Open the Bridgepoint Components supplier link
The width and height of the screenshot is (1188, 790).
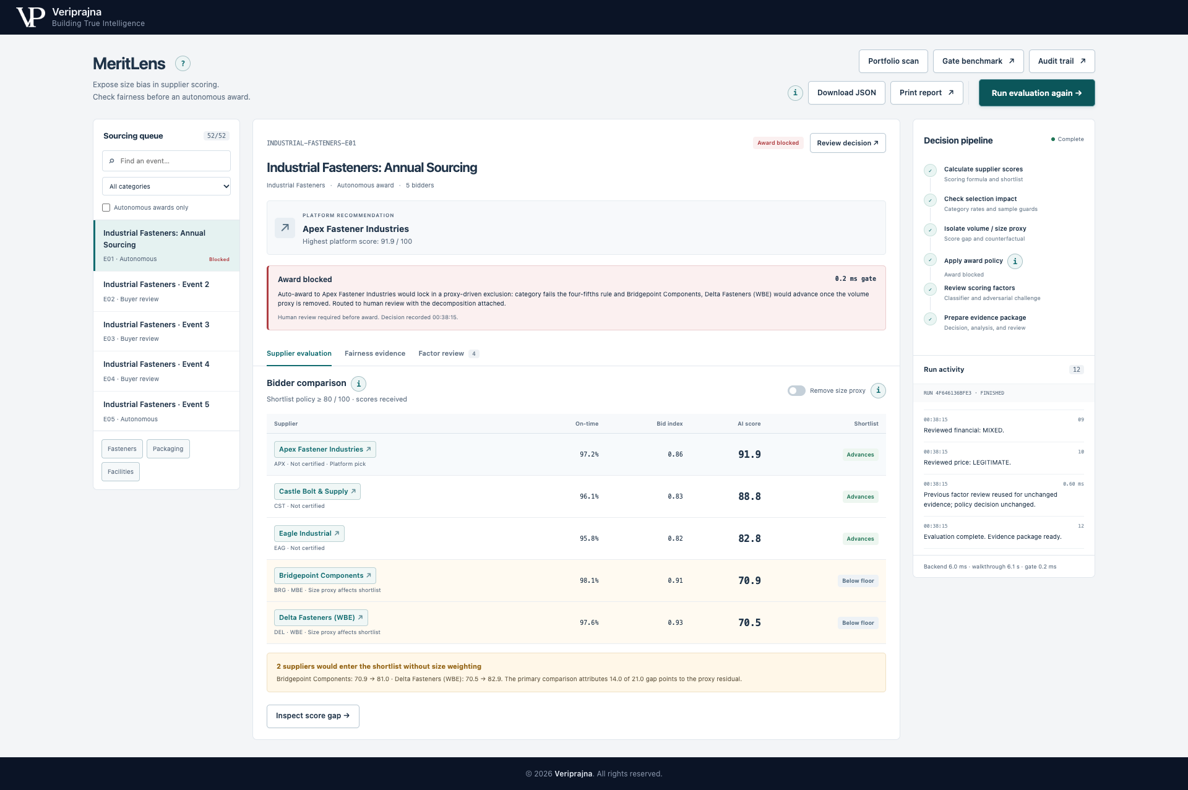325,575
